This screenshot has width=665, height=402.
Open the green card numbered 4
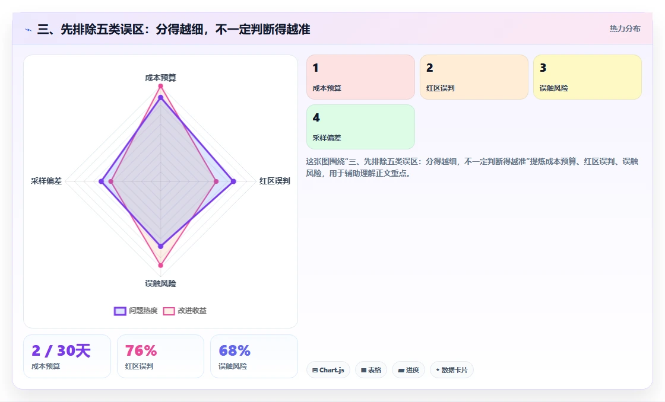360,127
